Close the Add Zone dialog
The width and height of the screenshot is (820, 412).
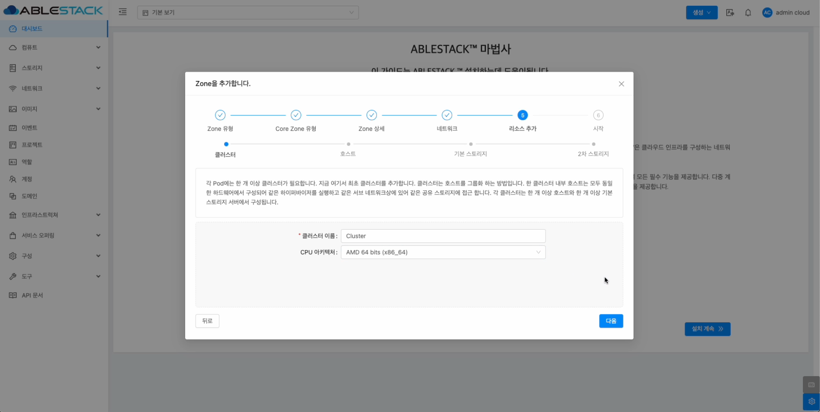coord(621,84)
